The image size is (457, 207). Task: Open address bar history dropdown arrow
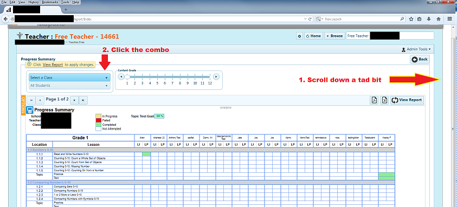point(305,19)
